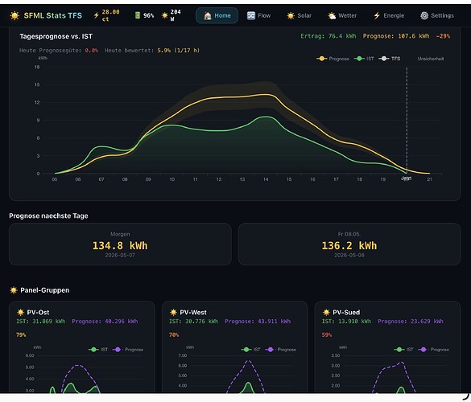This screenshot has height=402, width=471.
Task: Click the battery icon beside 96%
Action: pyautogui.click(x=138, y=15)
